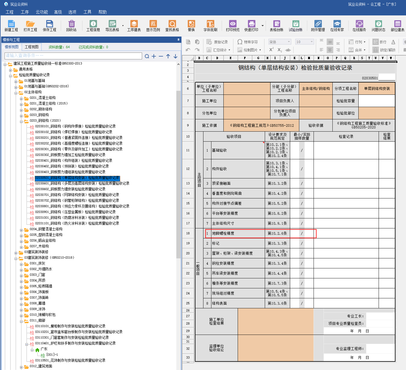Click the search query input field
Viewport: 406px width, 370px height.
[x=73, y=56]
